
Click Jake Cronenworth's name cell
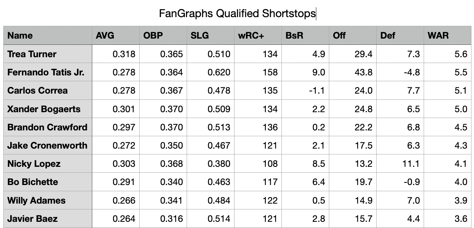[x=47, y=145]
